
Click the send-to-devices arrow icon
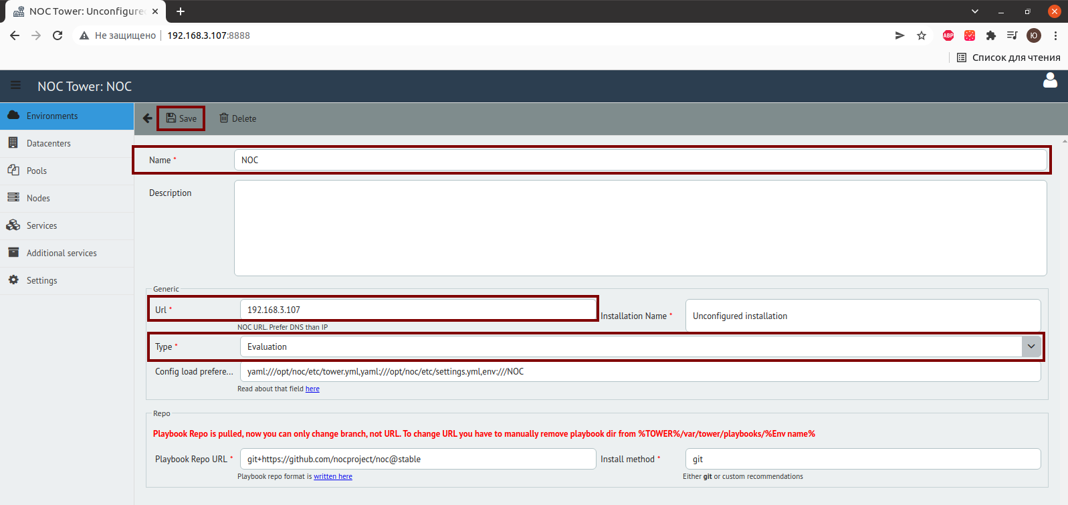(x=900, y=35)
